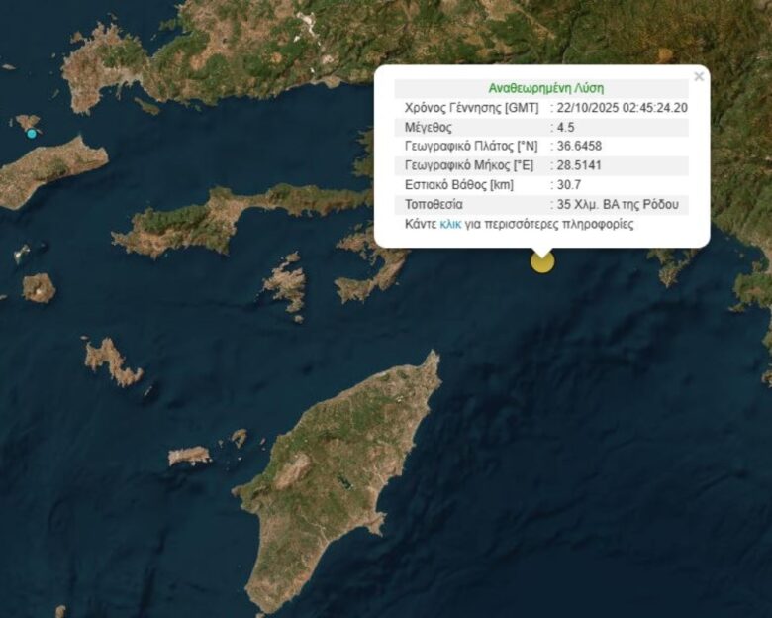Click the yellow earthquake epicenter marker

pyautogui.click(x=542, y=261)
